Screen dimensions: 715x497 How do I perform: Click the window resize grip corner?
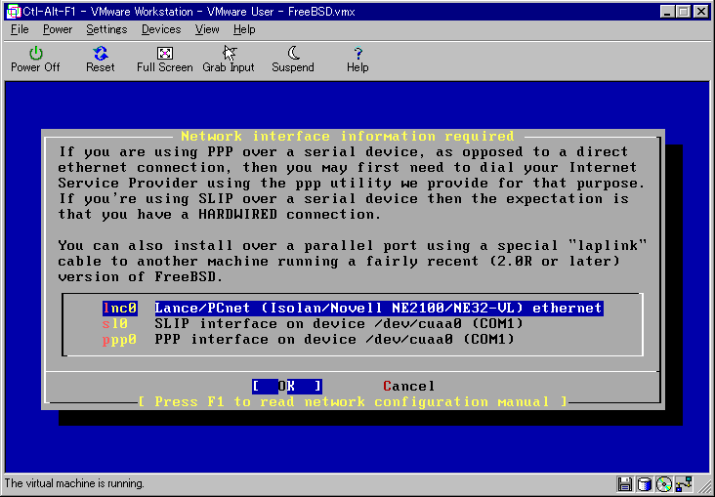(x=706, y=488)
